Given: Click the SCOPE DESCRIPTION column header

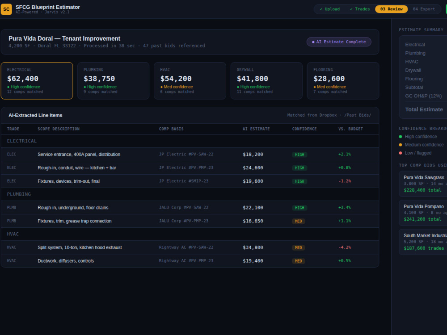Looking at the screenshot, I should 59,129.
